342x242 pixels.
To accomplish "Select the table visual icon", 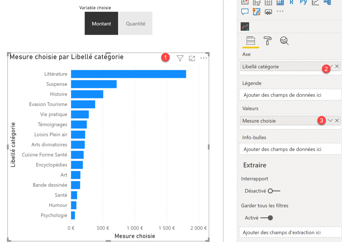I will 268,3.
